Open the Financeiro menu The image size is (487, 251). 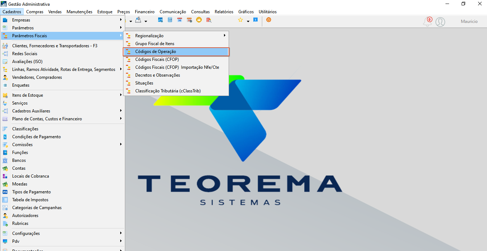(145, 12)
